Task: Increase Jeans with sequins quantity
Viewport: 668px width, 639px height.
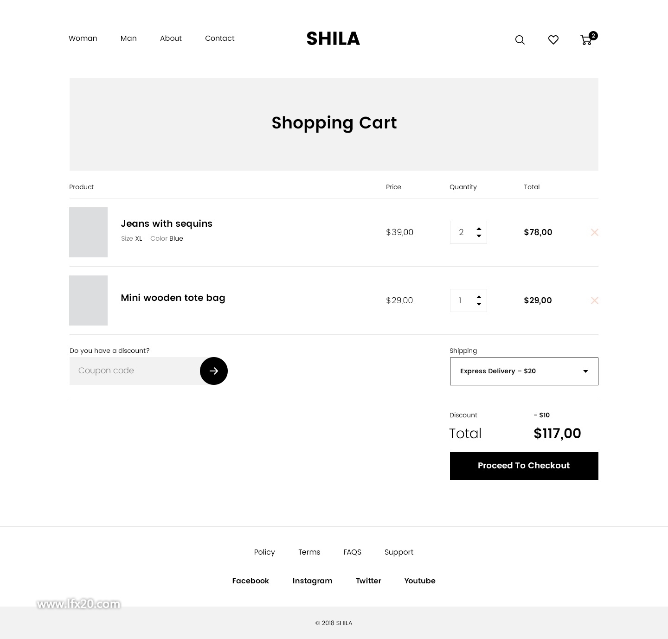Action: coord(479,229)
